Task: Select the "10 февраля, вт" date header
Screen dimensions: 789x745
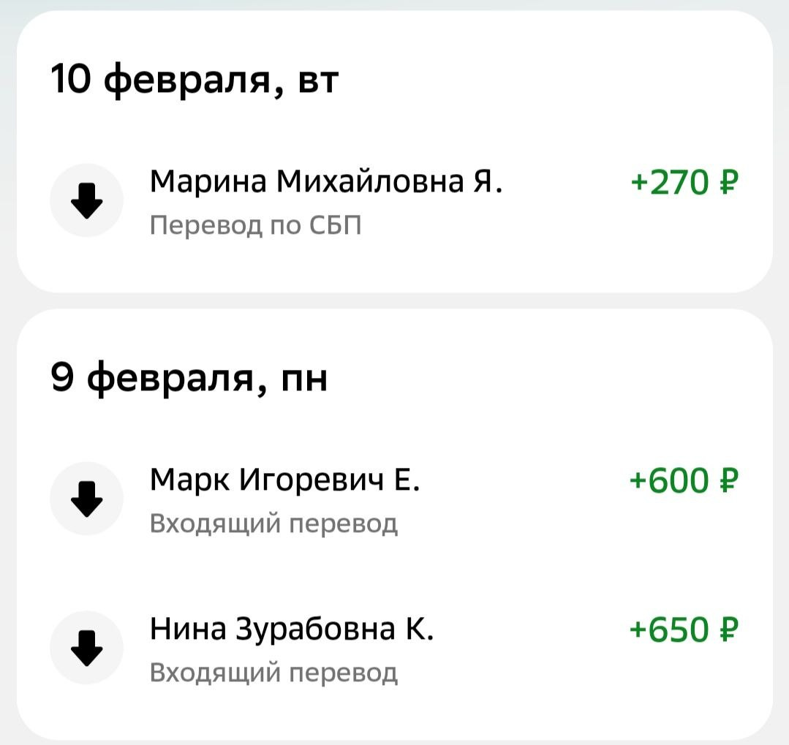Action: click(x=195, y=80)
